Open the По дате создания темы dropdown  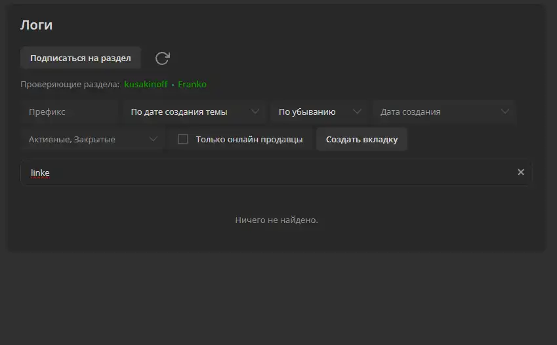click(x=194, y=112)
